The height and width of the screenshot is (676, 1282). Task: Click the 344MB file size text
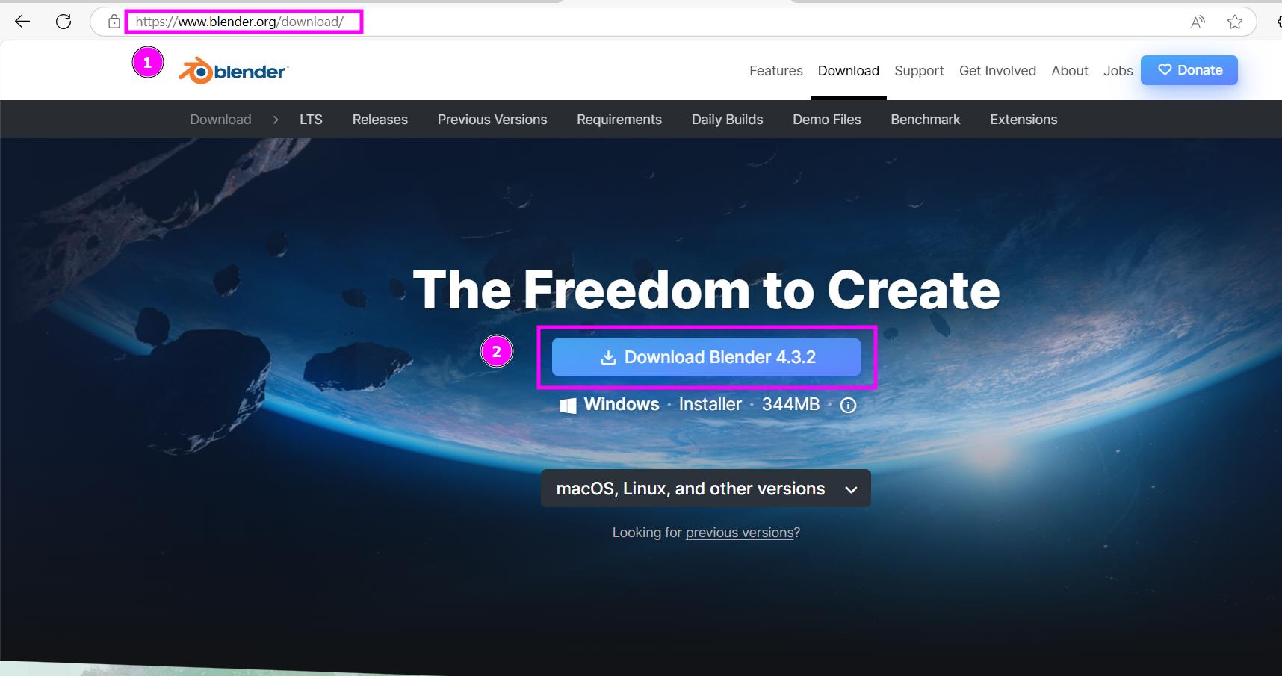tap(790, 404)
